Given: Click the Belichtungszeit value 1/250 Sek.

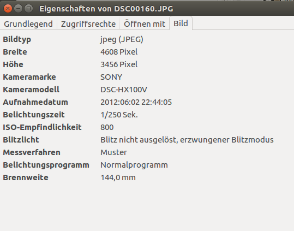Looking at the screenshot, I should pyautogui.click(x=119, y=115).
